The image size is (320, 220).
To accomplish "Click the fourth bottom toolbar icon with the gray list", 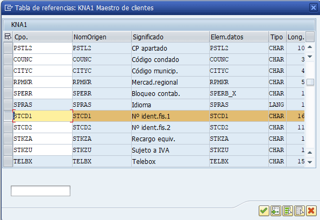I will [300, 211].
